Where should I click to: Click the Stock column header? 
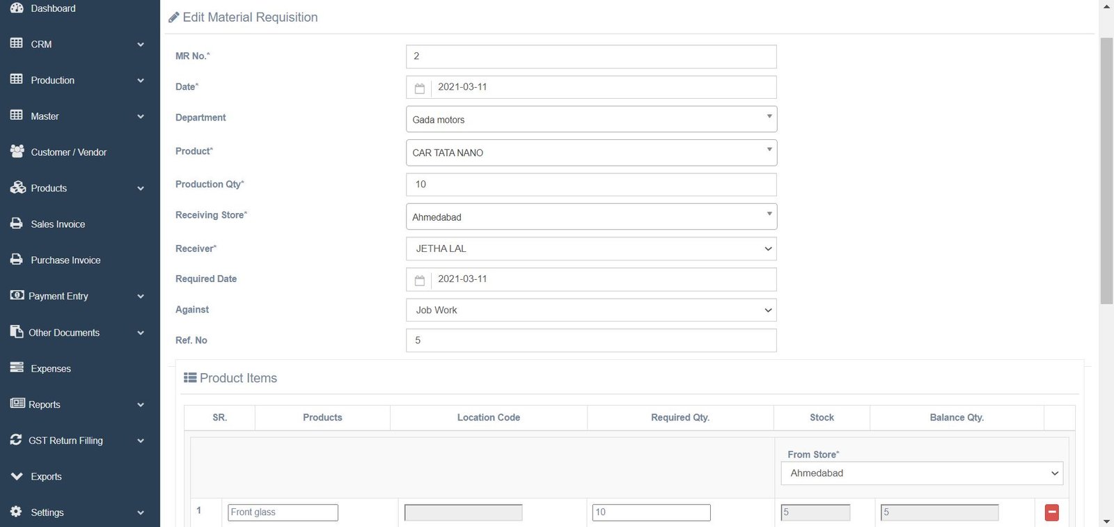click(x=822, y=418)
